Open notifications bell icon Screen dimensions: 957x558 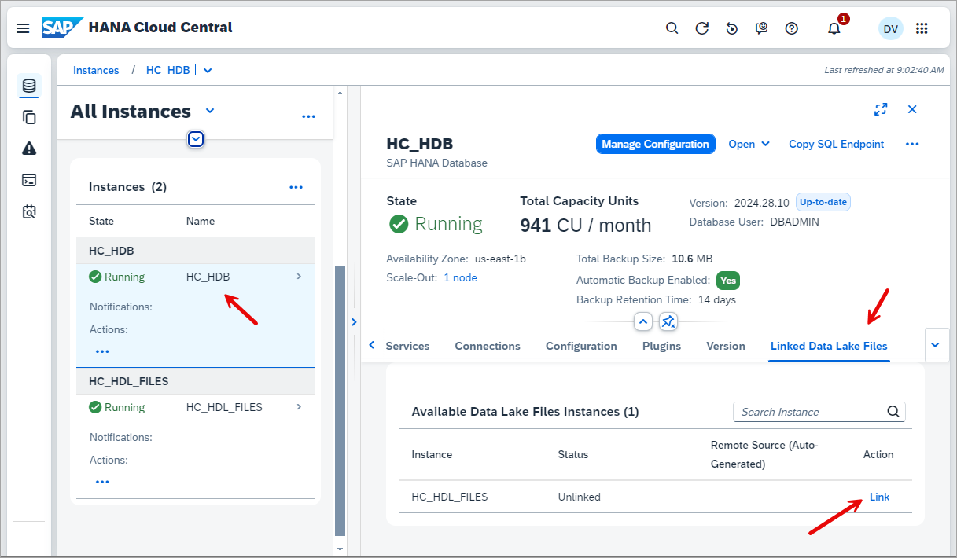(x=834, y=28)
